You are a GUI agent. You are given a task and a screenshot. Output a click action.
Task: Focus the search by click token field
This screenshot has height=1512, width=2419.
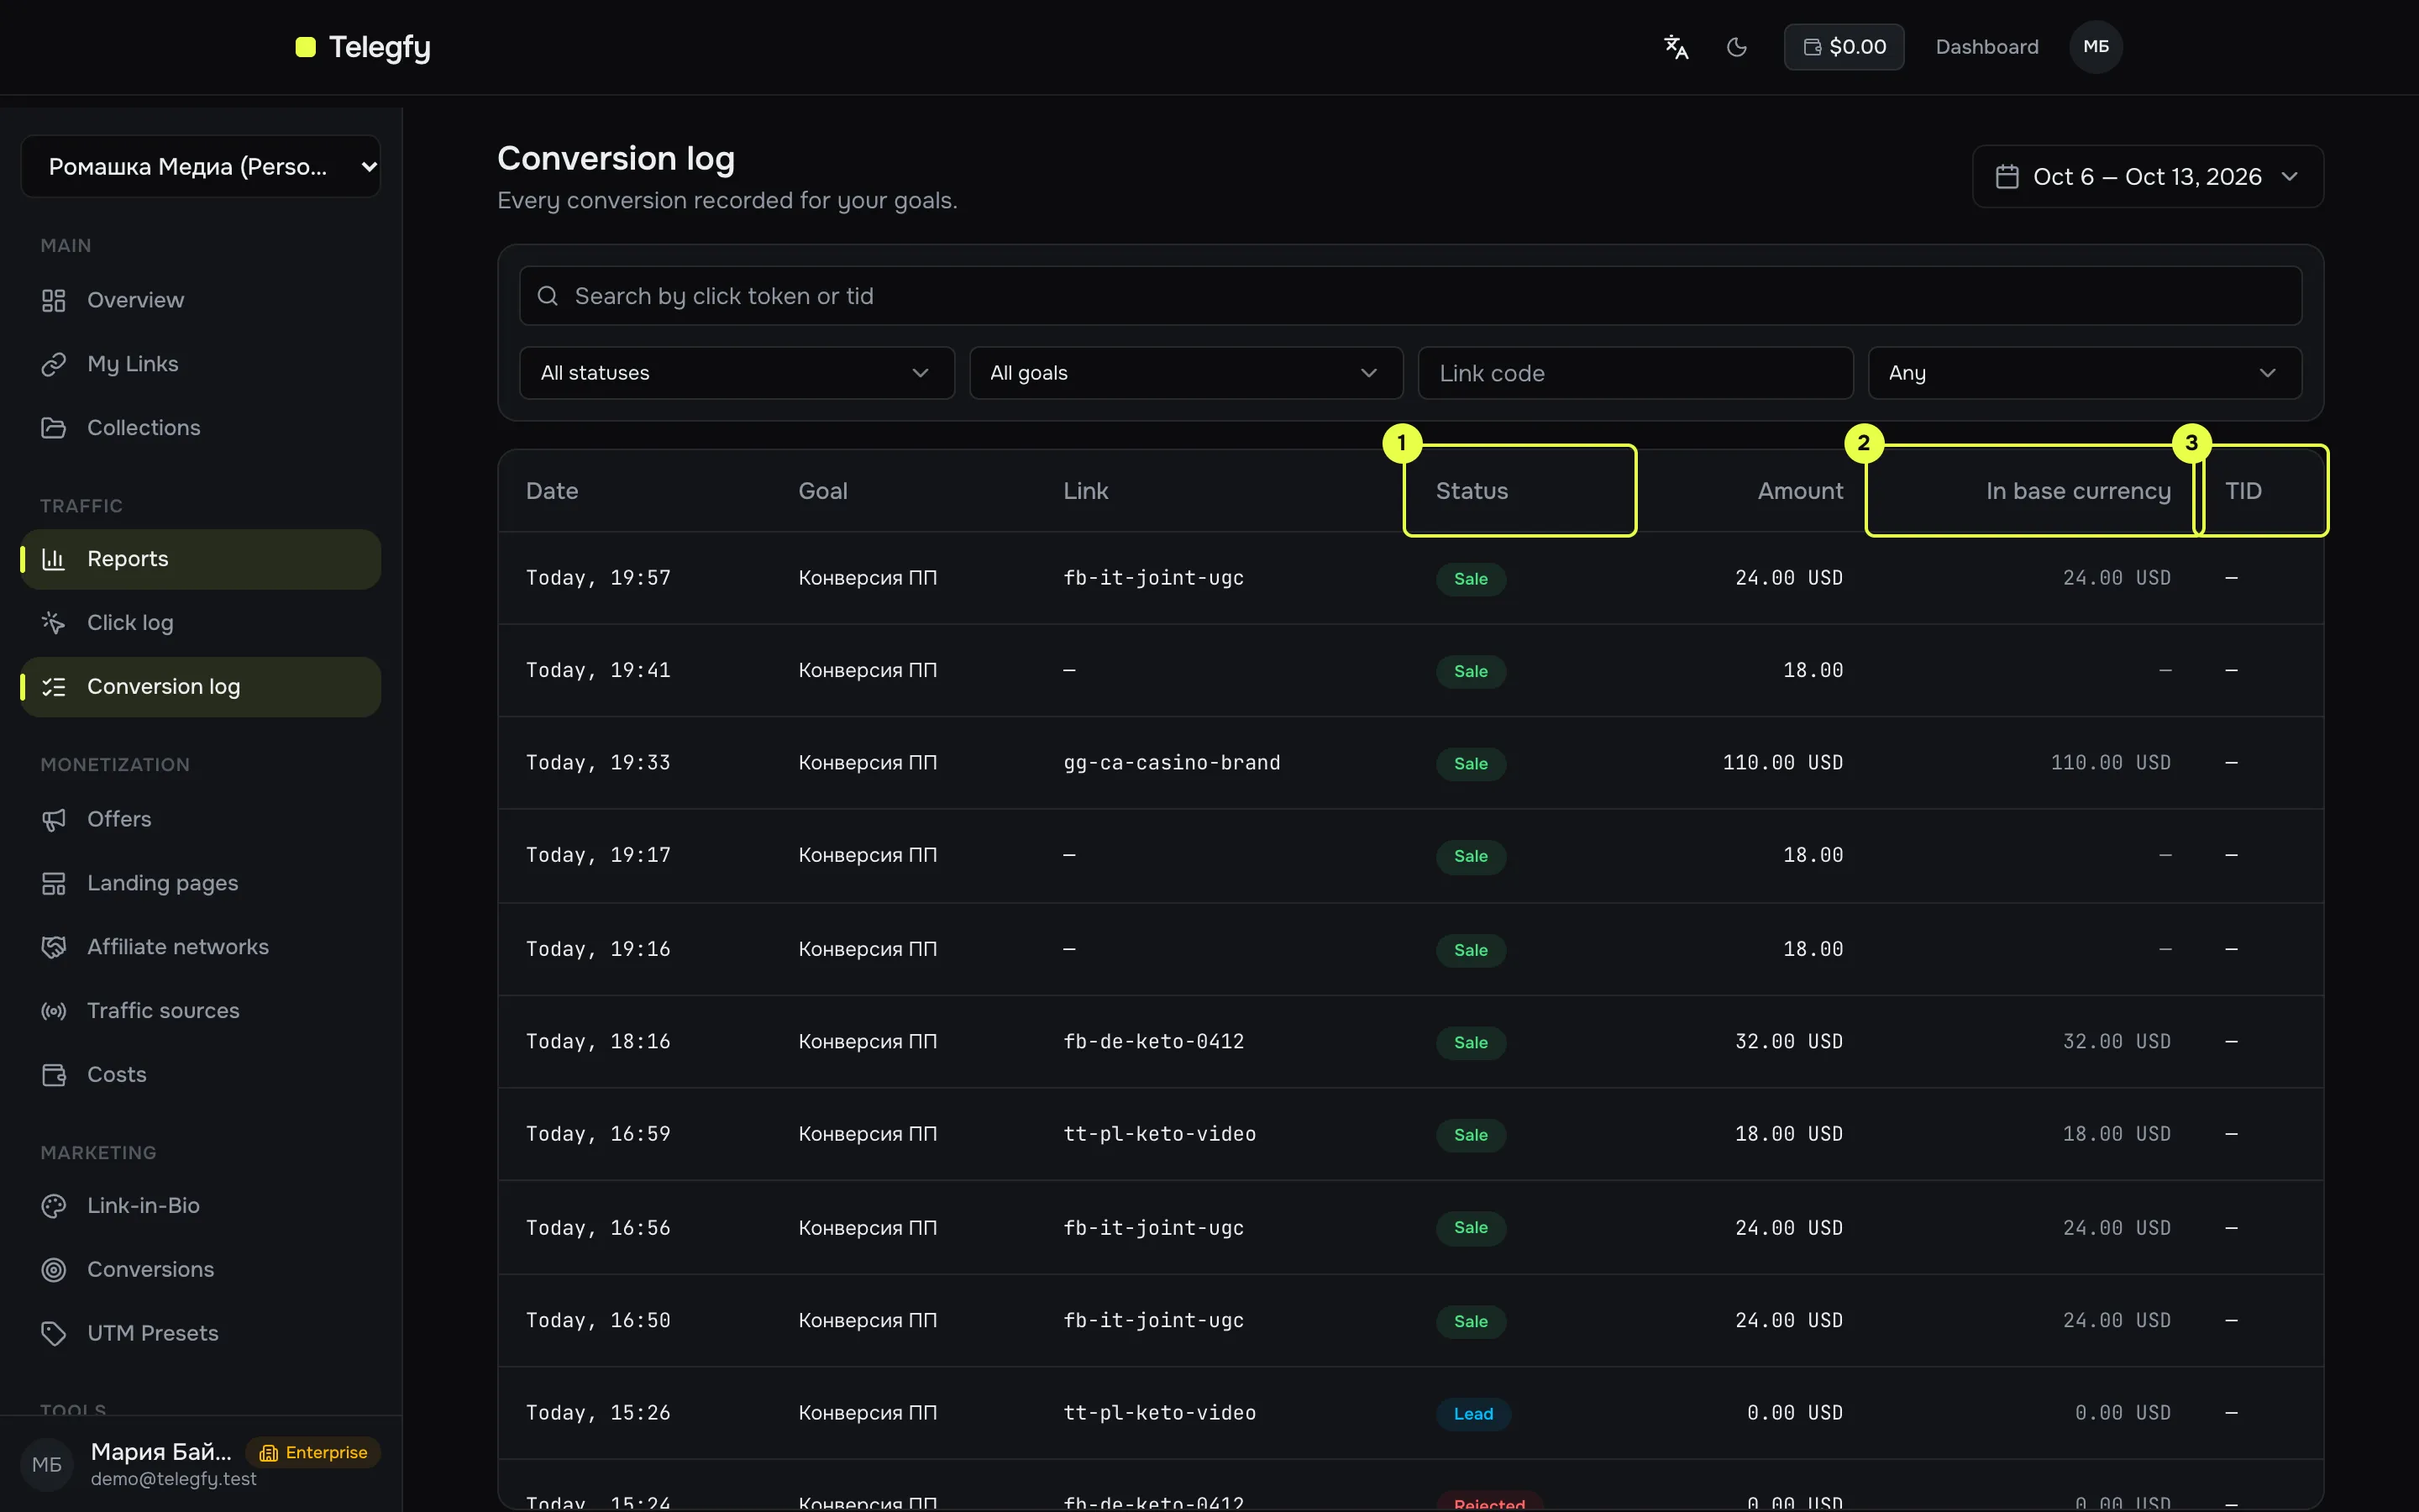[1410, 296]
